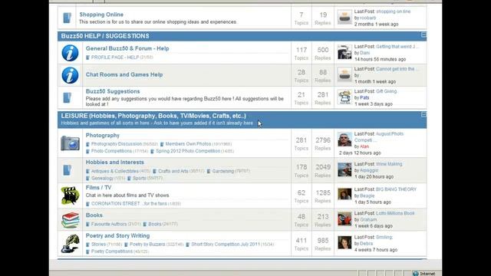
Task: Open the Photography forum
Action: 102,135
